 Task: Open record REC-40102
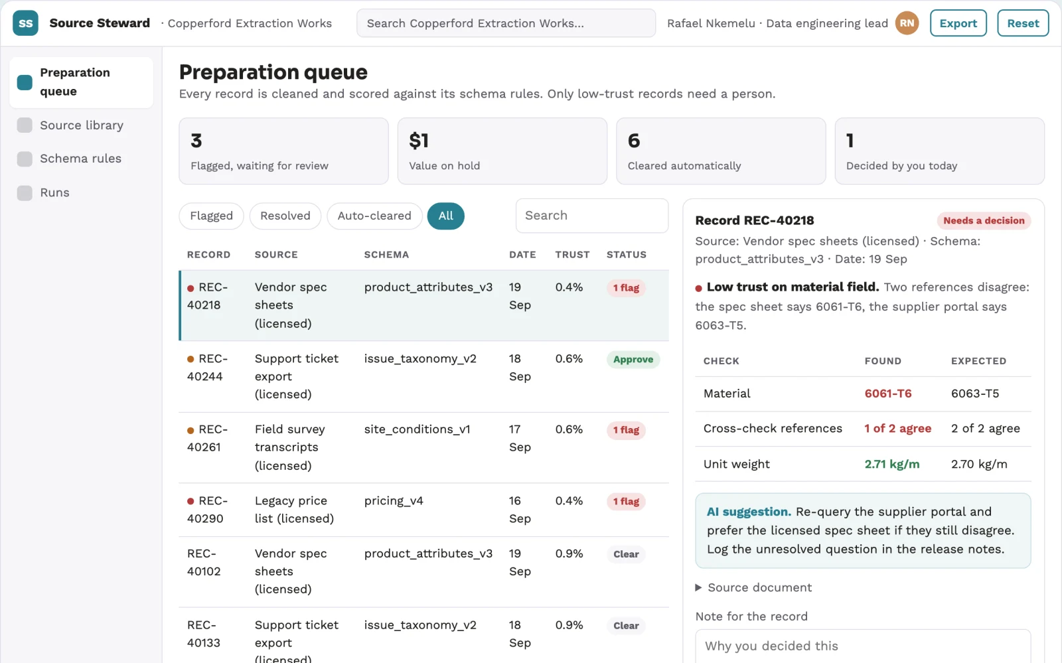423,571
